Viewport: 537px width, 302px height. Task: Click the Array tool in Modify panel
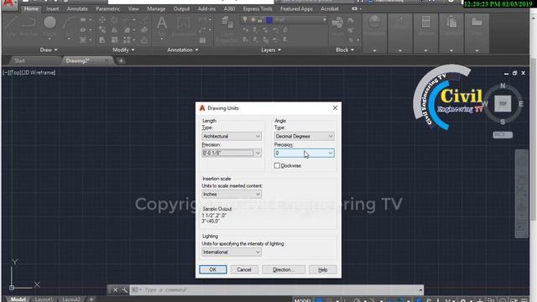point(127,40)
